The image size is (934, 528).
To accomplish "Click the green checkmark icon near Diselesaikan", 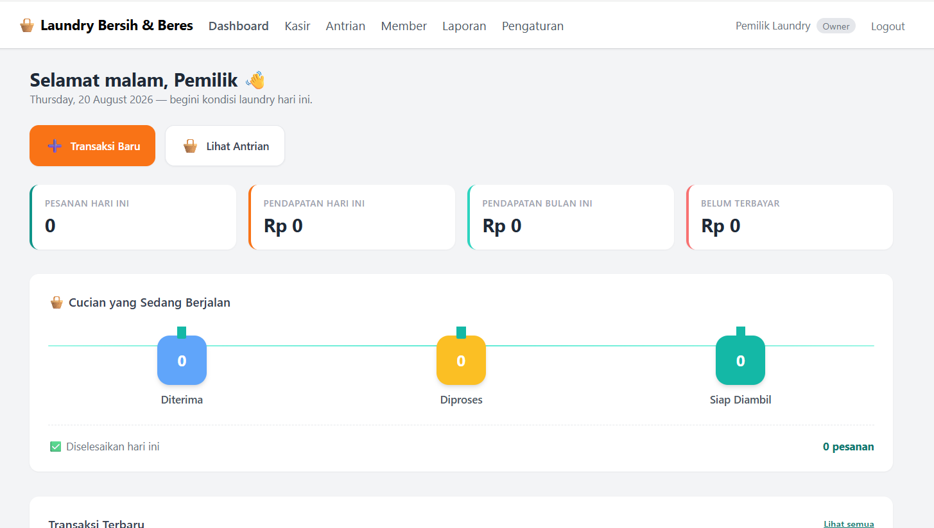I will click(x=56, y=447).
